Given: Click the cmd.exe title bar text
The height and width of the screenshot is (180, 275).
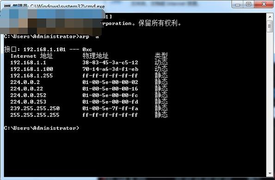Looking at the screenshot, I should coord(59,6).
